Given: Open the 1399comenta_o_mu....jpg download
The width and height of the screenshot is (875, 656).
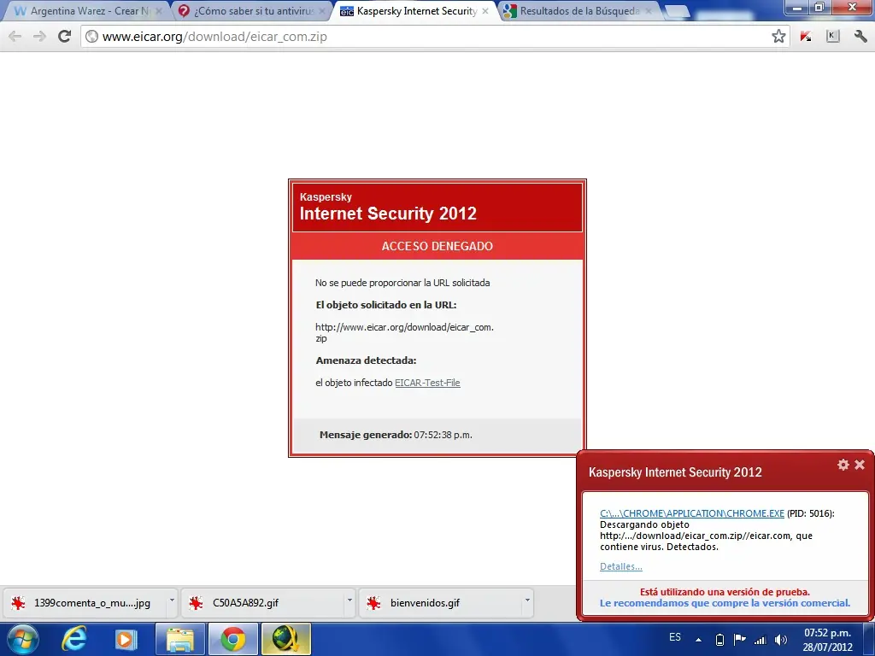Looking at the screenshot, I should pos(85,603).
